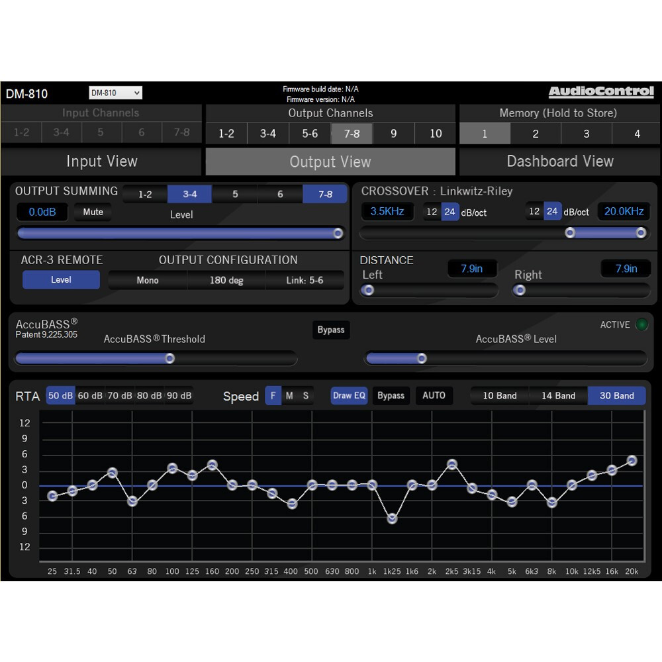Select Output Channels 1-2
Image resolution: width=662 pixels, height=662 pixels.
[x=226, y=134]
